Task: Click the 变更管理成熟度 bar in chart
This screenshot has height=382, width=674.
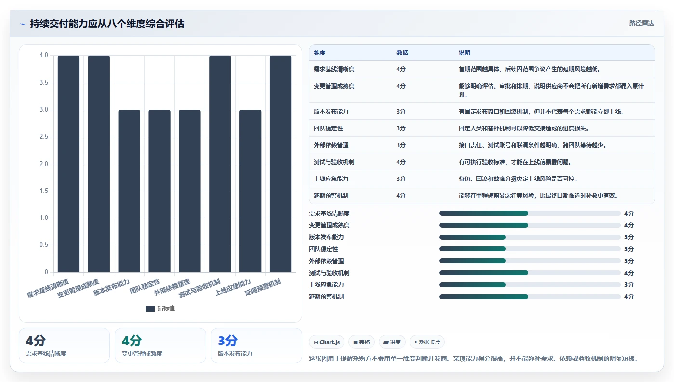Action: (x=99, y=164)
